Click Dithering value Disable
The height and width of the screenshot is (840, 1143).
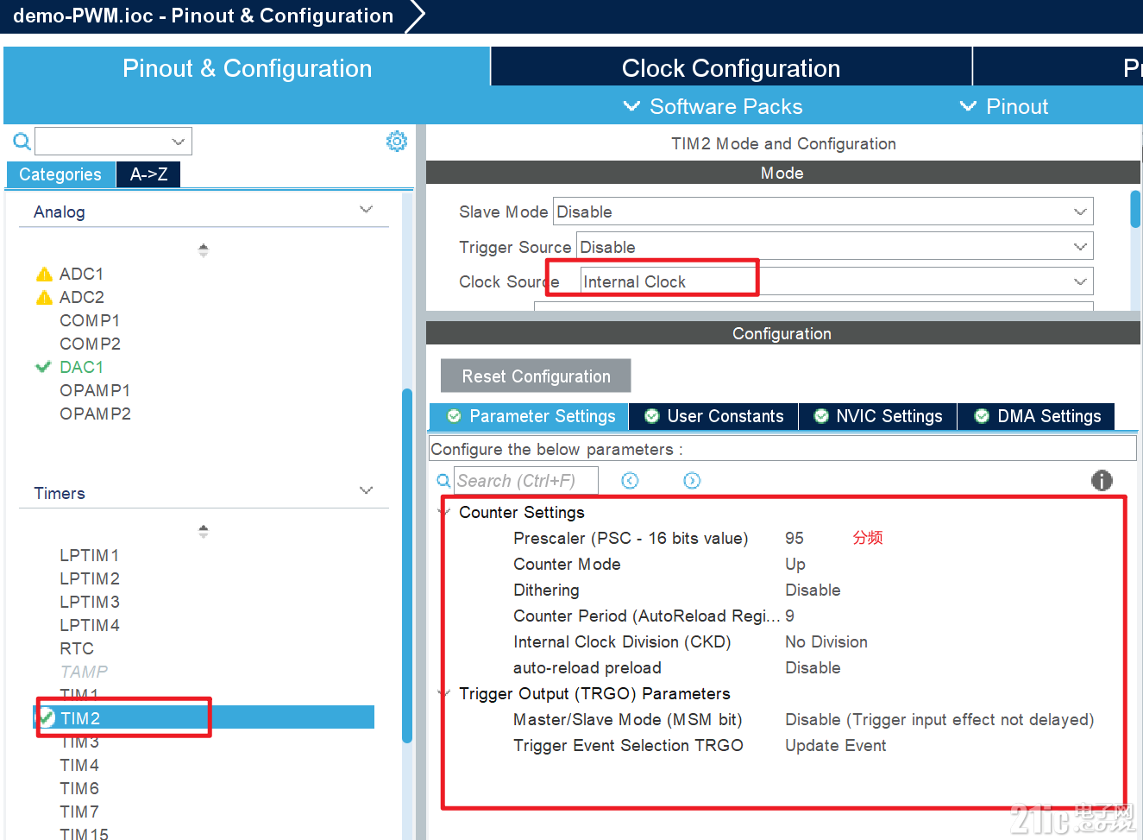point(813,590)
